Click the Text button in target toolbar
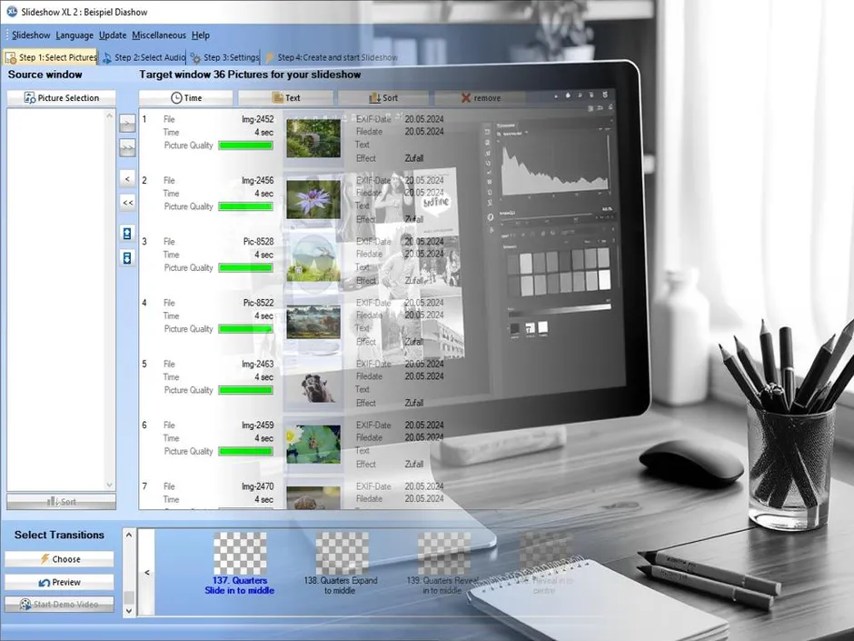Image resolution: width=854 pixels, height=641 pixels. pos(285,98)
